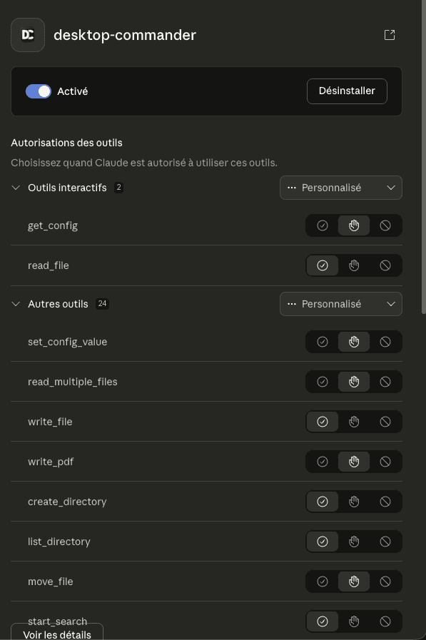Set create_directory to always allow

[323, 502]
